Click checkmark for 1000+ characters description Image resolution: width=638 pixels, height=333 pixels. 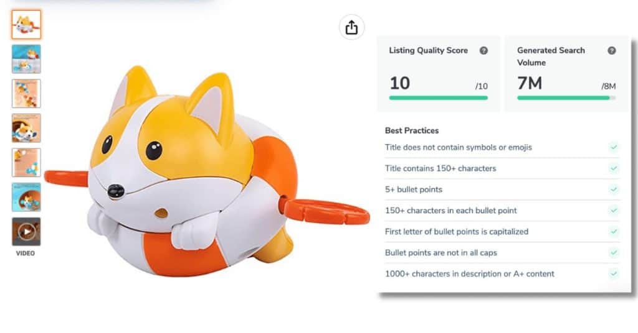[614, 273]
